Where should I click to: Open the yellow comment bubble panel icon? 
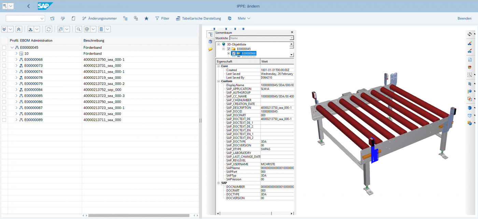point(210,49)
